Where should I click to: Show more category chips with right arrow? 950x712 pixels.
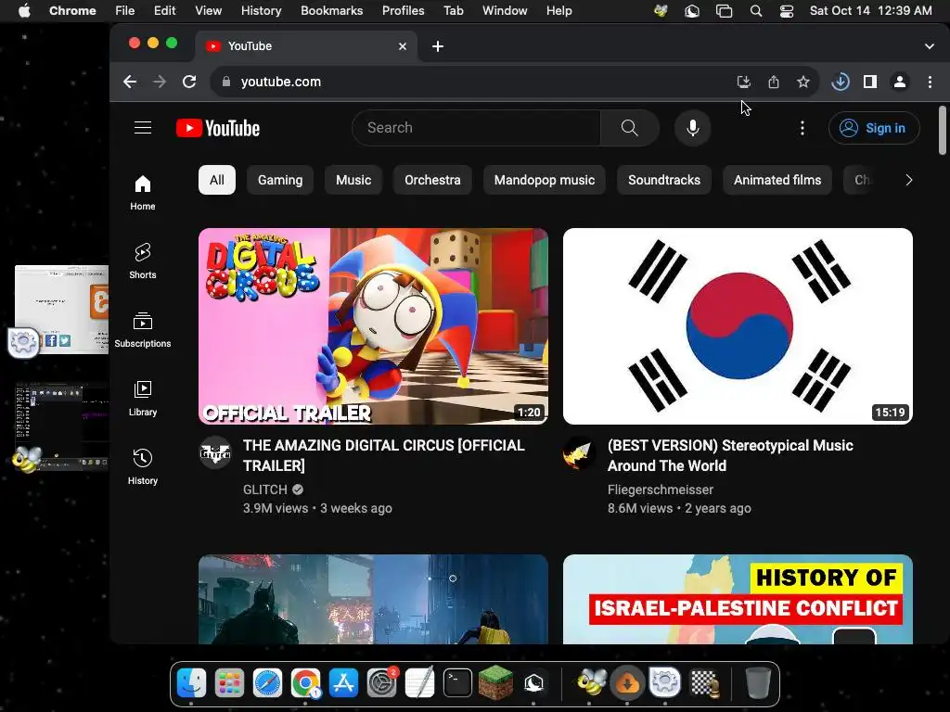click(x=909, y=180)
